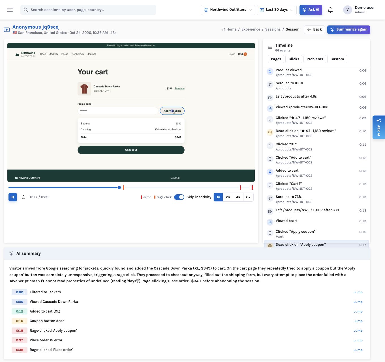
Task: Click the Left /products after 4.6s icon
Action: click(x=270, y=98)
